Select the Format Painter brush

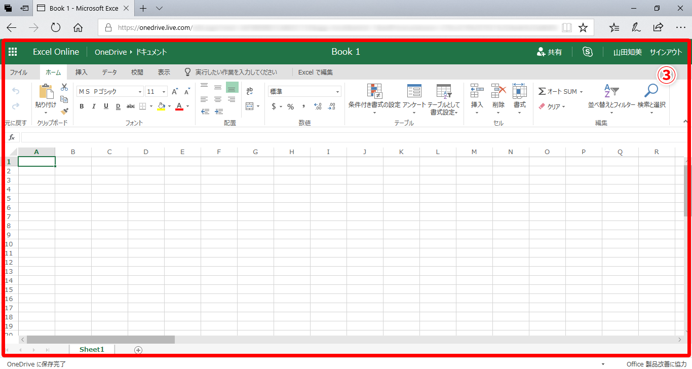(64, 111)
